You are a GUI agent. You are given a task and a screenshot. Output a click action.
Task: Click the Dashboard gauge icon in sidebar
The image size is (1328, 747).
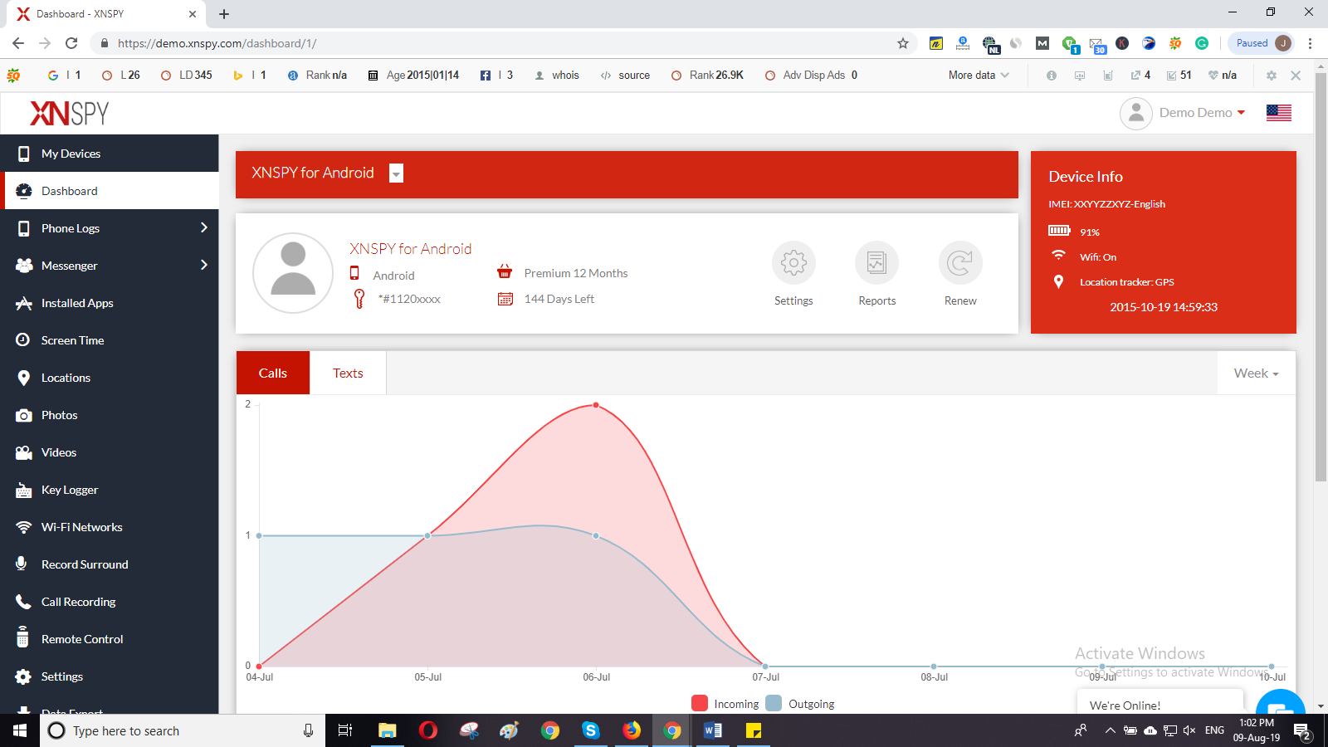point(23,191)
